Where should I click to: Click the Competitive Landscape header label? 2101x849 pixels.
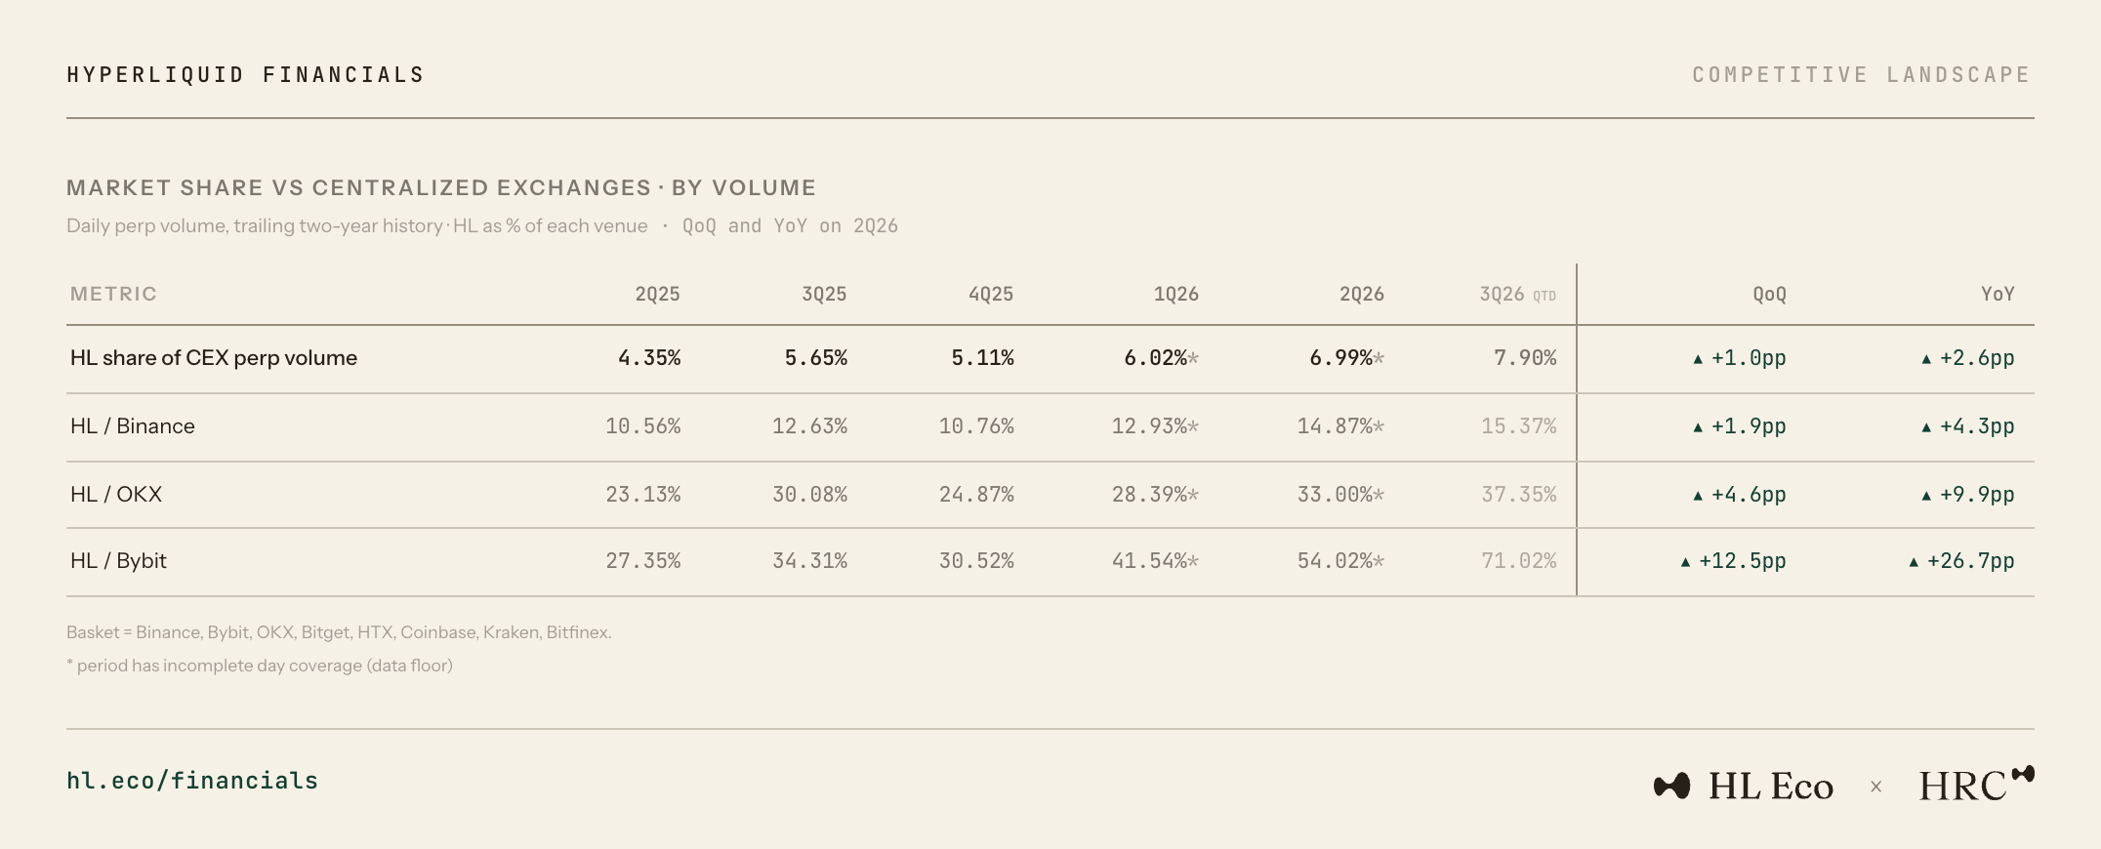point(1862,75)
